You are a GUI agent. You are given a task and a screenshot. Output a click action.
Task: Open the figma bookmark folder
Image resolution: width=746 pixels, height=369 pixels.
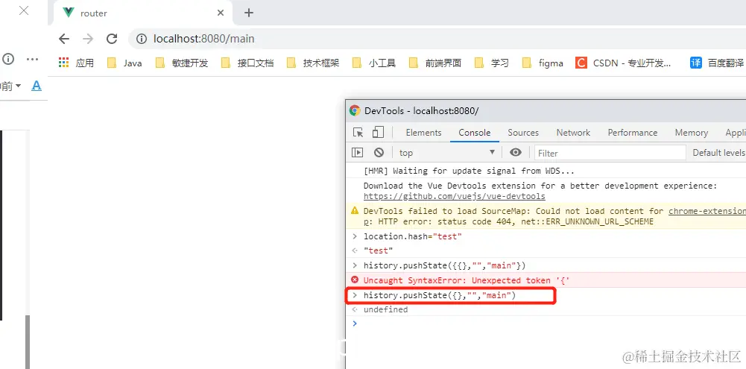pos(543,63)
